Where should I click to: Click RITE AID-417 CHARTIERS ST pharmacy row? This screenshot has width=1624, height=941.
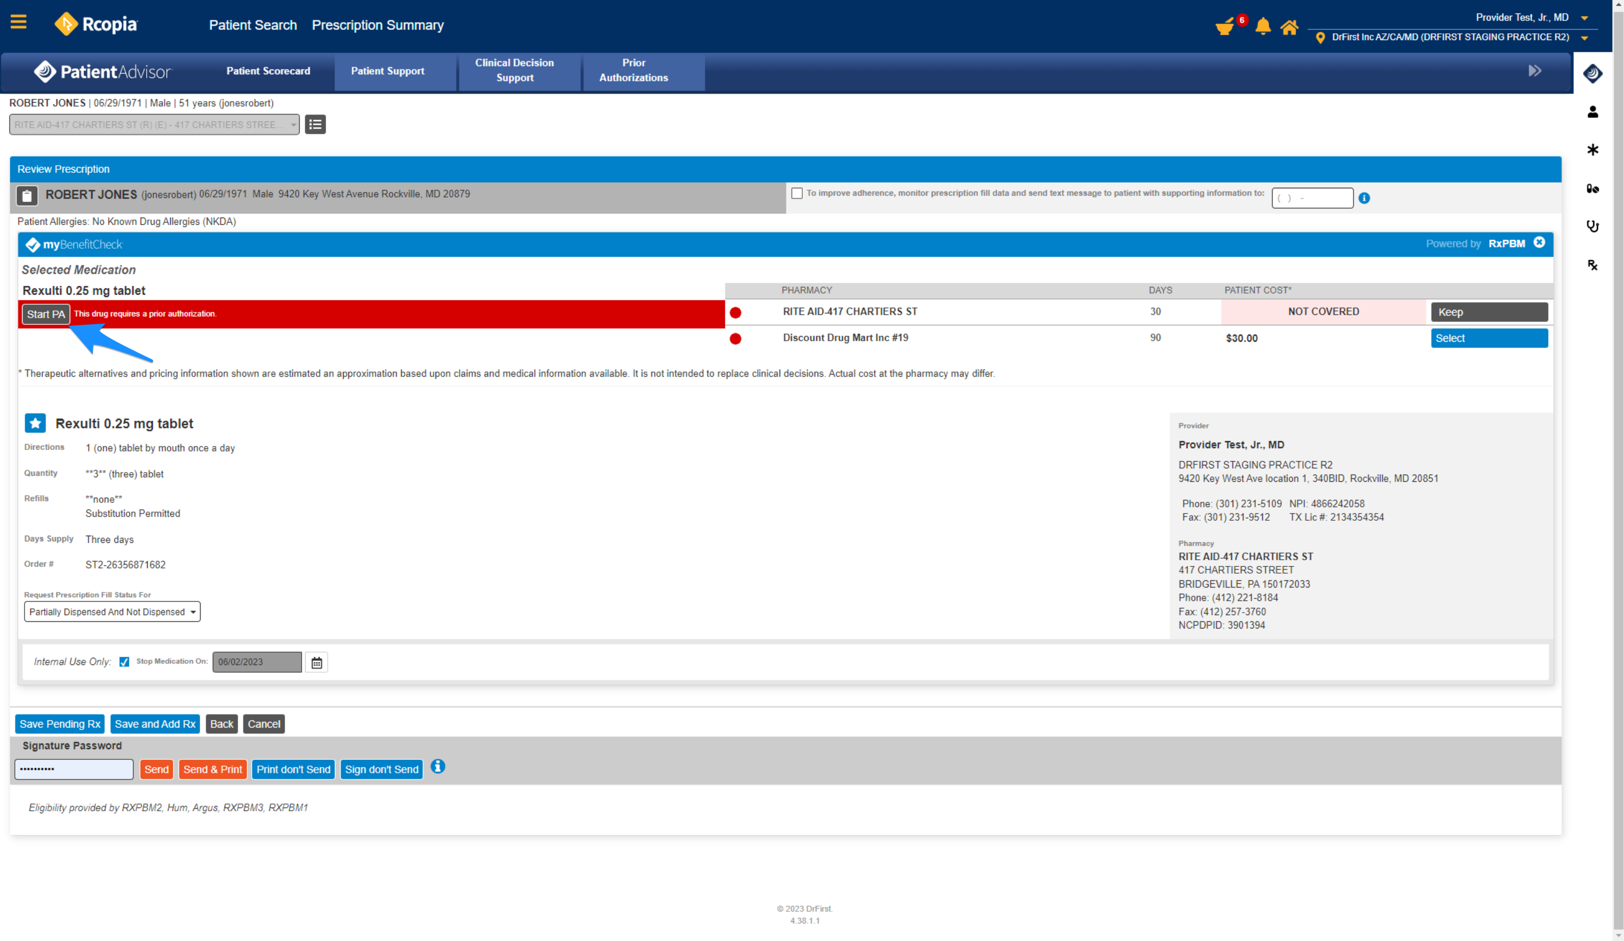[x=849, y=312]
